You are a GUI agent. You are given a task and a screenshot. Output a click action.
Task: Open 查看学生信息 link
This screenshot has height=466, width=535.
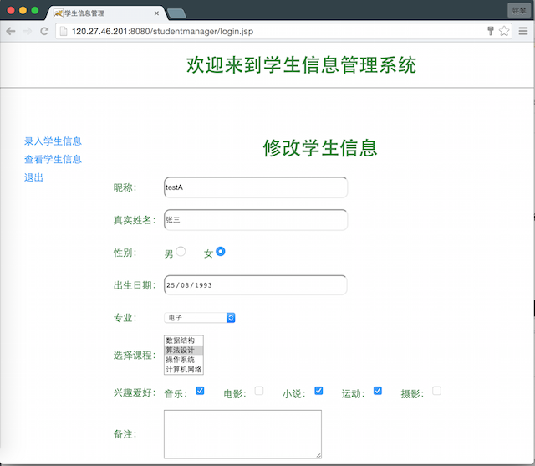click(53, 159)
